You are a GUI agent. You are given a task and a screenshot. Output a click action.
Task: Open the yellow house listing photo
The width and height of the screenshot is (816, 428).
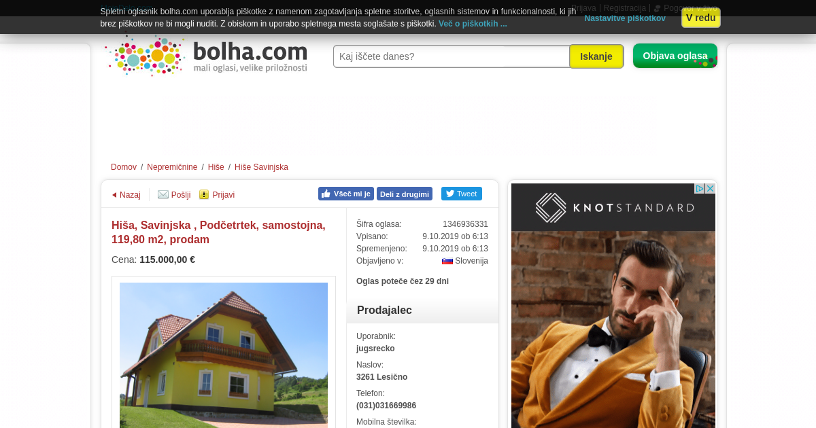pyautogui.click(x=224, y=355)
